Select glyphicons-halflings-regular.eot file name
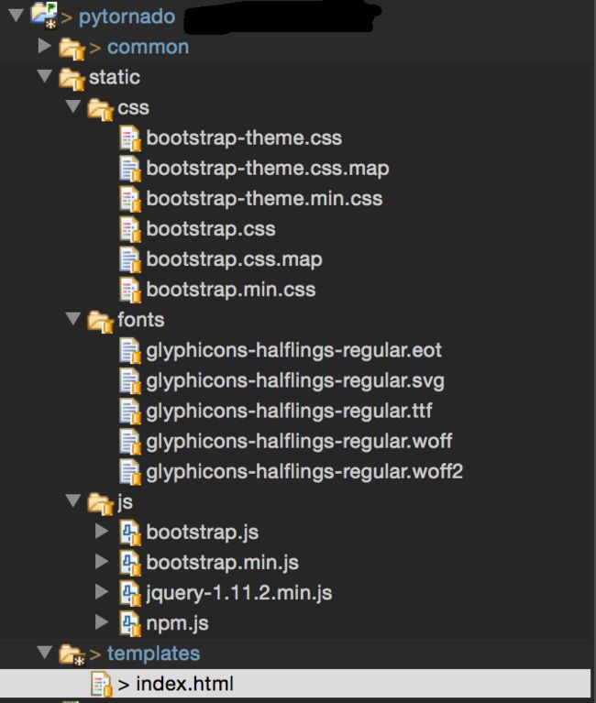Screen dimensions: 596x703 (293, 351)
